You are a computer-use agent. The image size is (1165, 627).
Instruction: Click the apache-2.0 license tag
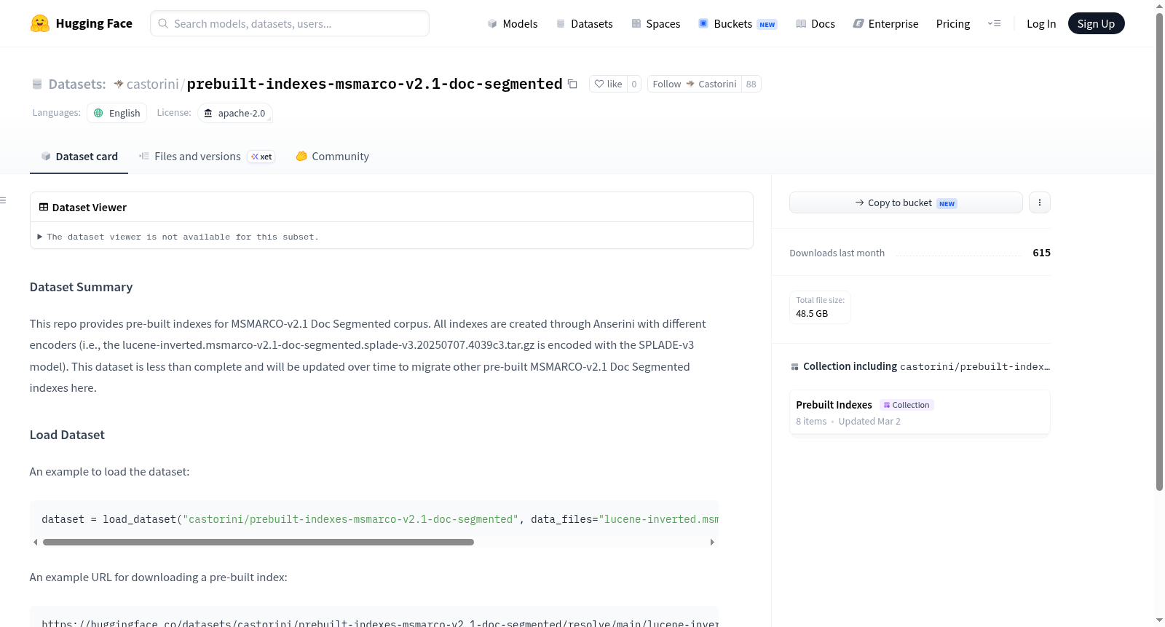[x=234, y=113]
